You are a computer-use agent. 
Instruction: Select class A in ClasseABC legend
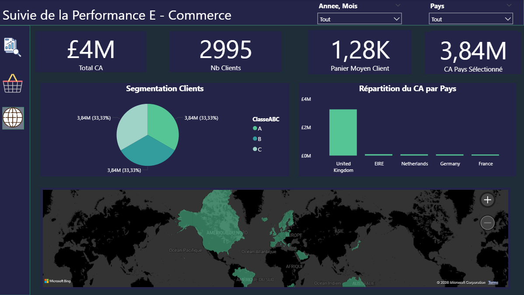pos(257,128)
